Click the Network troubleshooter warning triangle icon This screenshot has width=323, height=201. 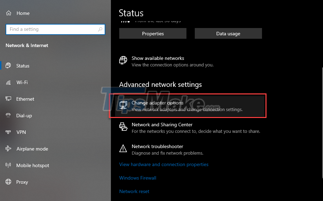pyautogui.click(x=123, y=148)
